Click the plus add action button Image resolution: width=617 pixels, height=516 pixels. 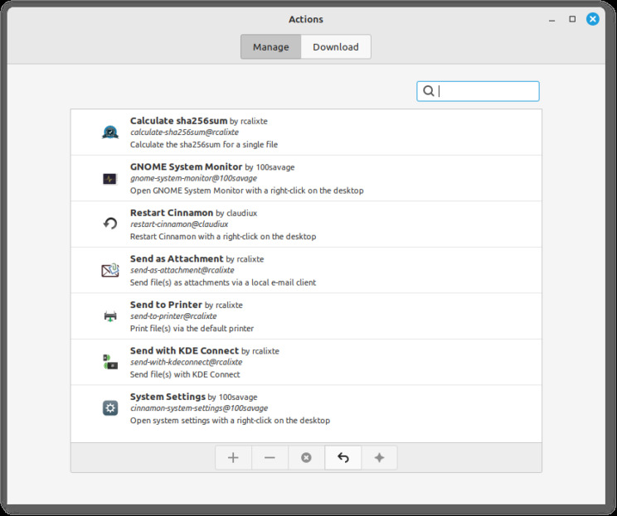(x=233, y=457)
